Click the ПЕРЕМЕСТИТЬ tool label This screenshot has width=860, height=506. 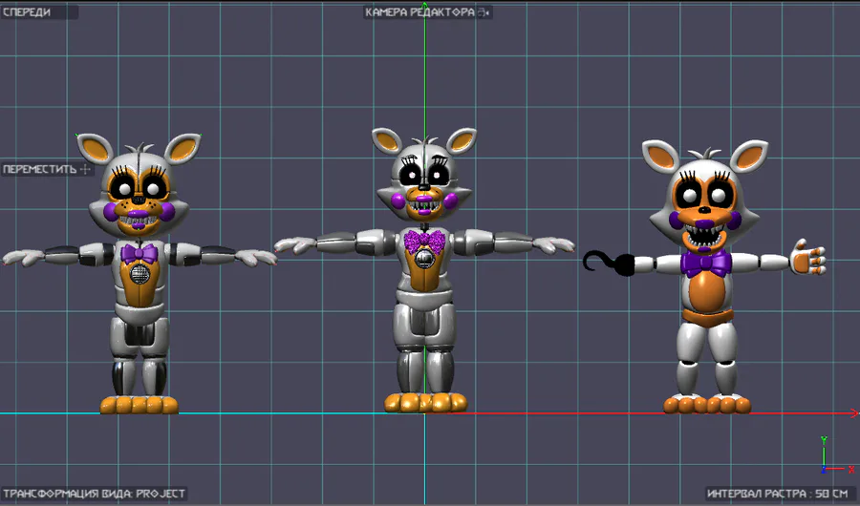pos(39,169)
